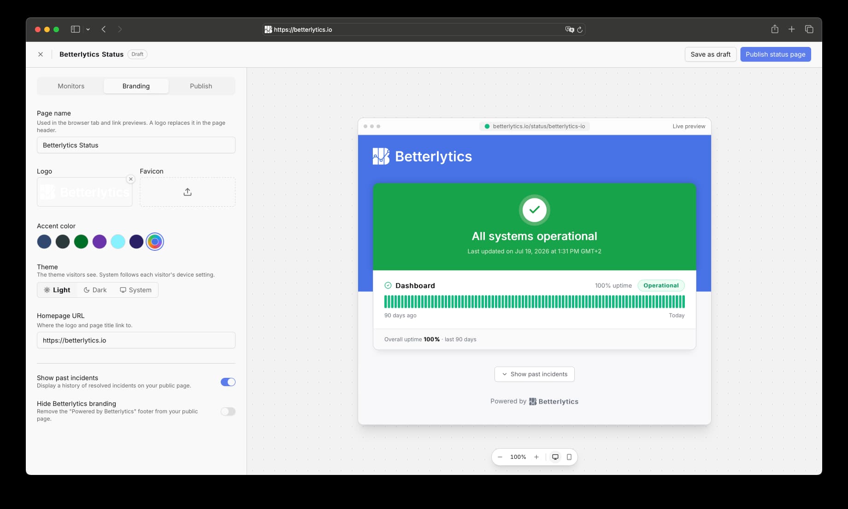Edit the Homepage URL field
The image size is (848, 509).
(136, 340)
